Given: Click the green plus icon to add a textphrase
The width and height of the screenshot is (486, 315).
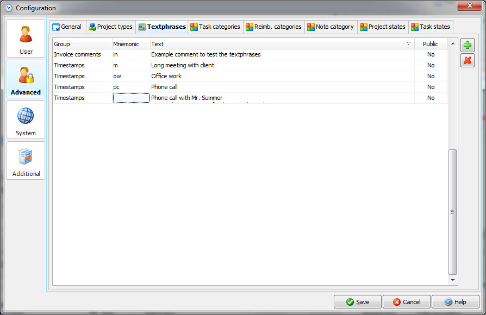Looking at the screenshot, I should 468,45.
